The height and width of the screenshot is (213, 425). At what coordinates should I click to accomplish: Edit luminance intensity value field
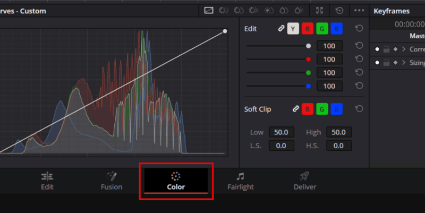point(329,46)
